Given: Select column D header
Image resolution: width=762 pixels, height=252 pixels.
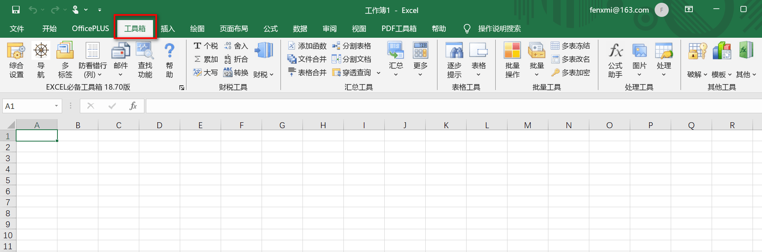Looking at the screenshot, I should point(159,125).
